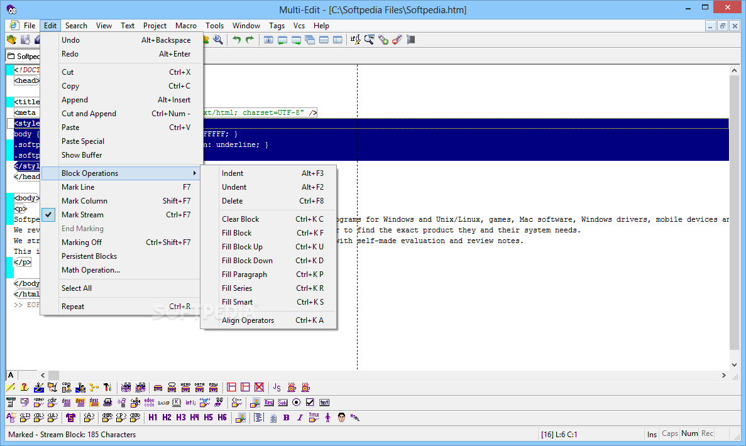
Task: Click the Bold tag icon
Action: pos(286,417)
